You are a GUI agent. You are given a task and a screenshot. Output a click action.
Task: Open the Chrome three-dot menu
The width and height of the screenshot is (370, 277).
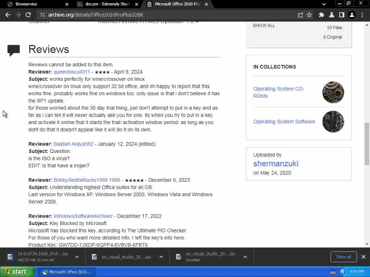point(362,15)
